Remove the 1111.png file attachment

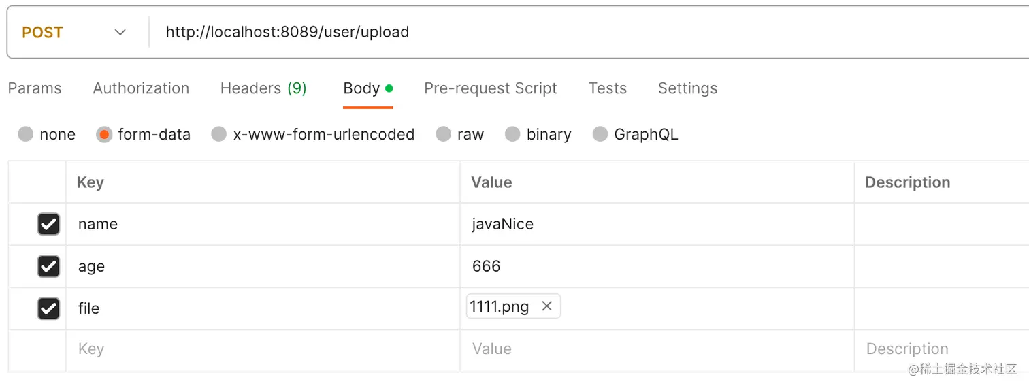click(546, 306)
